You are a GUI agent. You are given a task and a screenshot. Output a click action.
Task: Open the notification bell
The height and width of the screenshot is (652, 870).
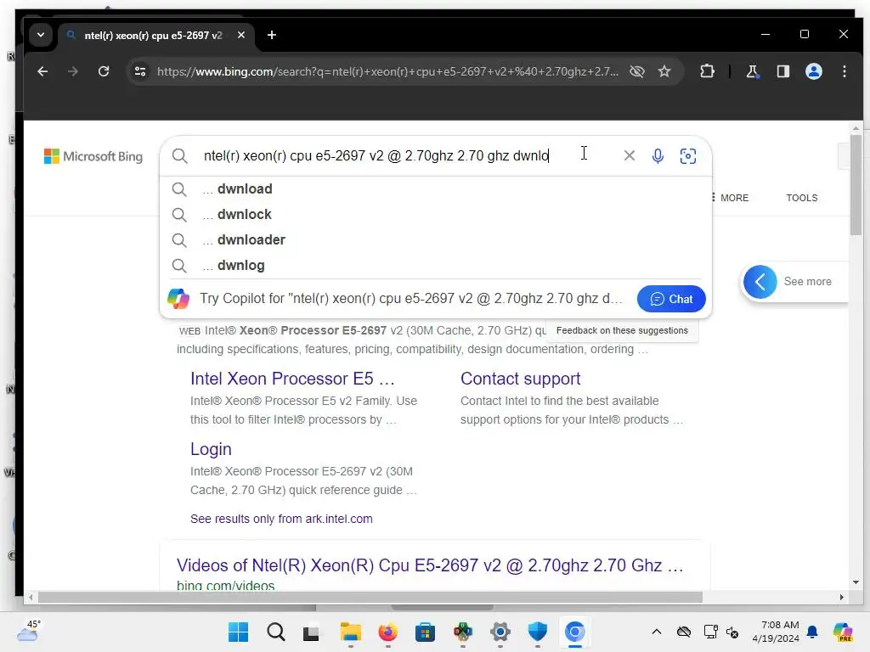coord(812,632)
